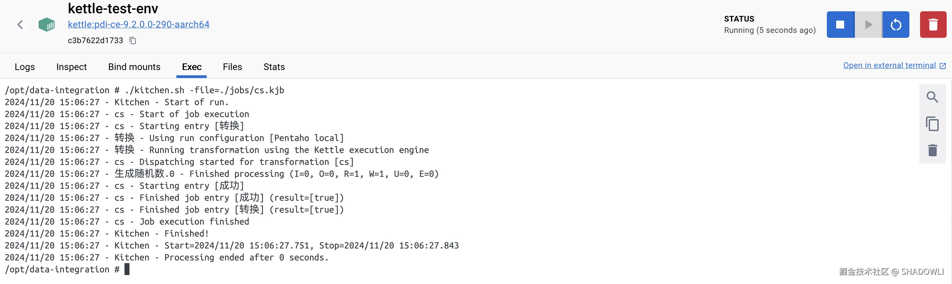Switch to the Logs tab
This screenshot has width=952, height=284.
tap(25, 67)
